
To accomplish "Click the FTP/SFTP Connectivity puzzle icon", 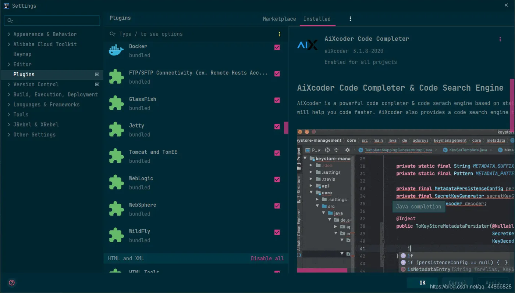I will point(116,77).
